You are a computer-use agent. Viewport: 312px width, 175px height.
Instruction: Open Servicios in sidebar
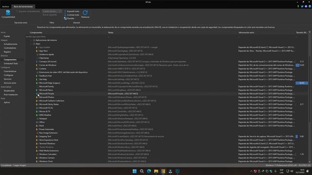coord(8,79)
